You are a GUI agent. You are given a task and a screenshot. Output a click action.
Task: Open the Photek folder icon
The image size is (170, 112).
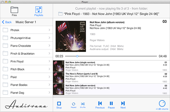point(5,30)
